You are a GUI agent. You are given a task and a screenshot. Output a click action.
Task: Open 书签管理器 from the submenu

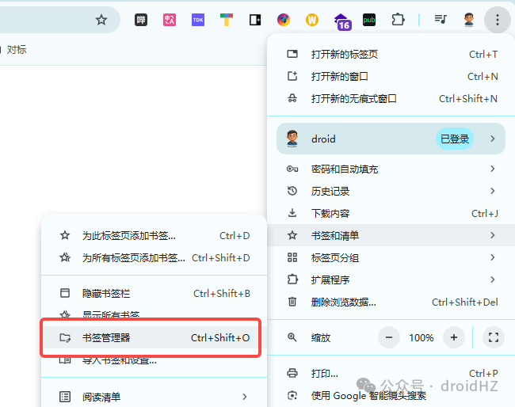pos(154,338)
